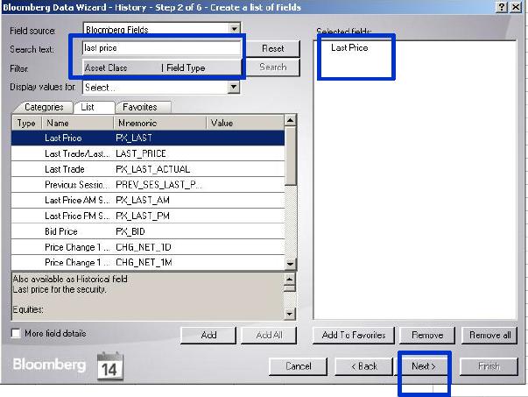Sort by the Type column header
Viewport: 528px width, 397px height.
tap(26, 123)
